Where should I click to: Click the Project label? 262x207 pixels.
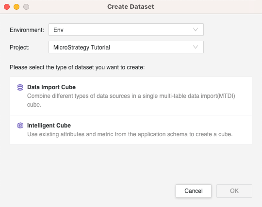19,48
